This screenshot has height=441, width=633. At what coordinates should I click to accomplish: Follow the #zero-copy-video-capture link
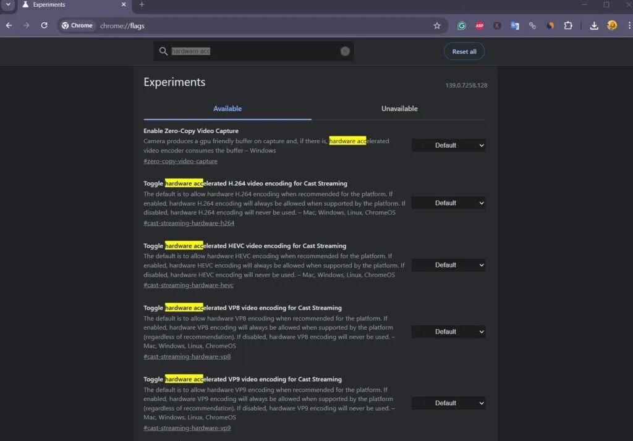[181, 161]
